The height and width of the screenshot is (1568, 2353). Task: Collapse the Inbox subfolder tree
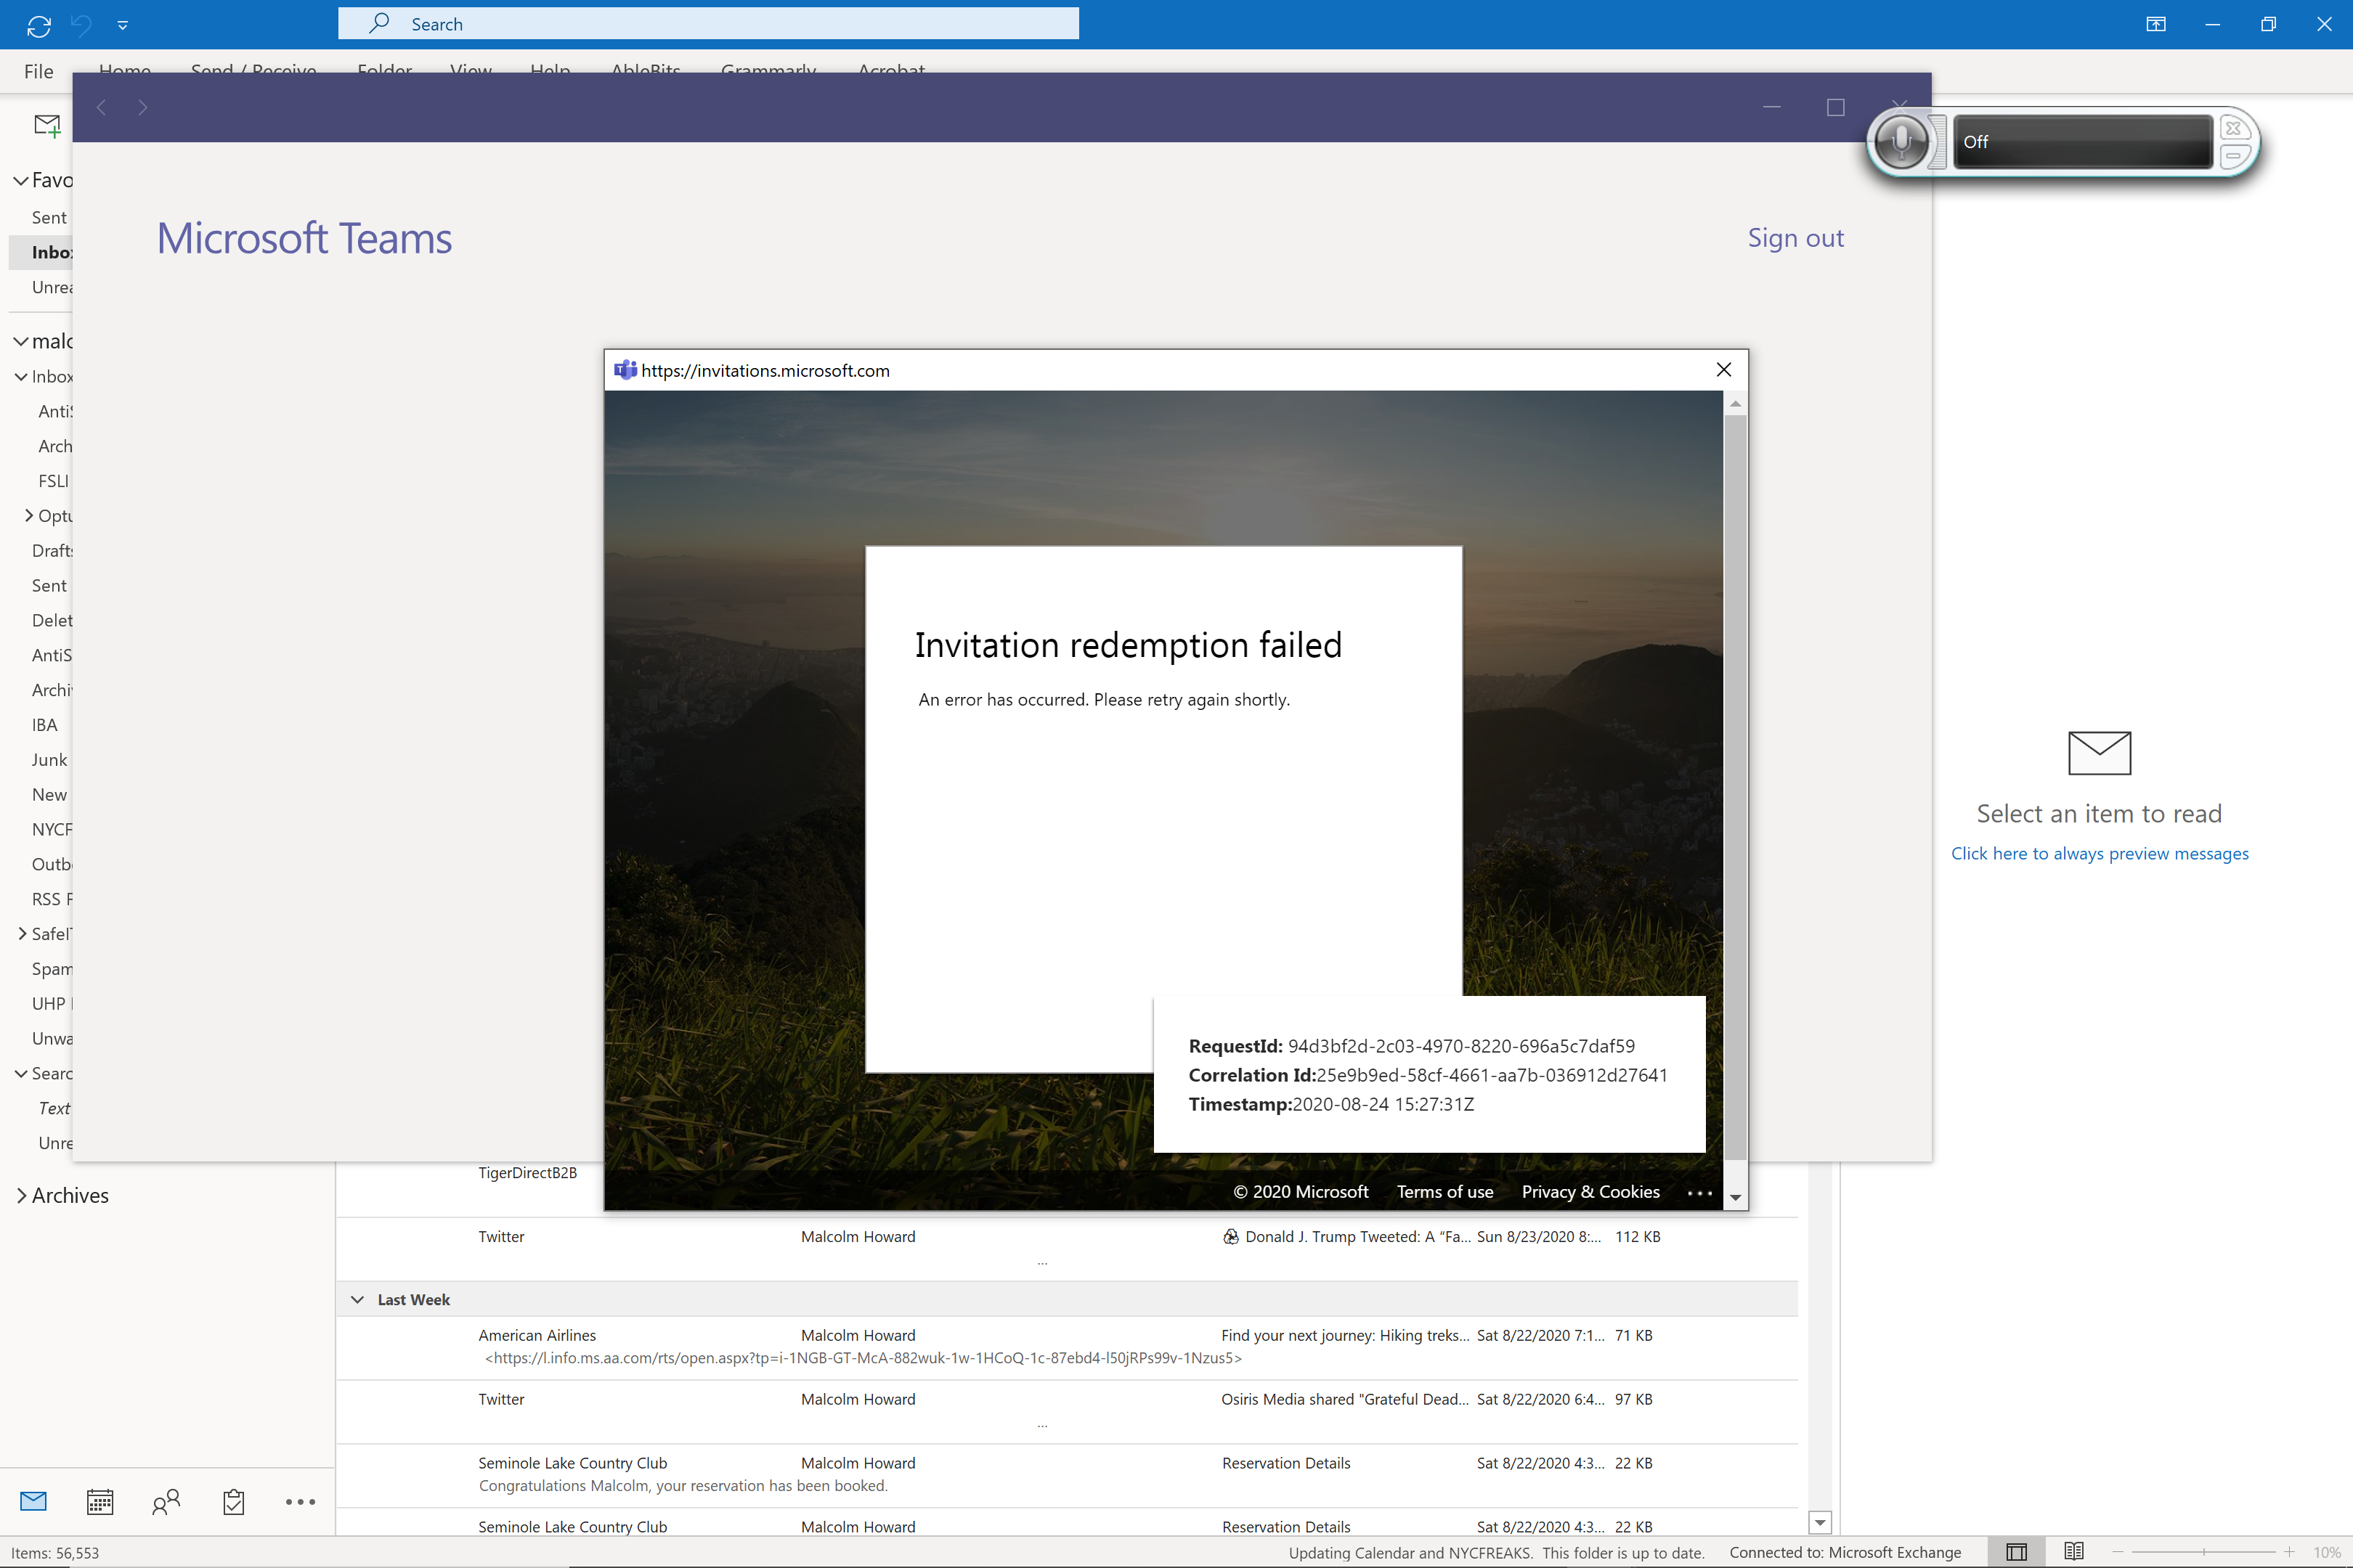(21, 377)
